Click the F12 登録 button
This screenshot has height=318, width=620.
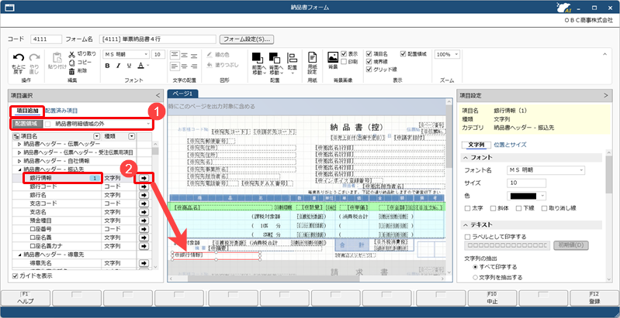594,299
